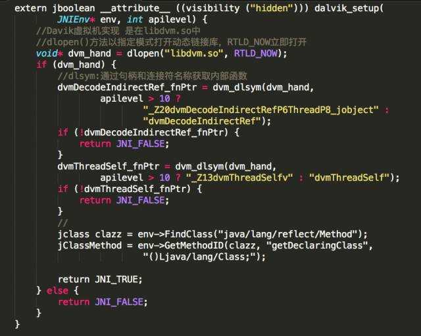The image size is (421, 336).
Task: Click the "dvmDecodeIndirectRef" fallback string
Action: 202,121
